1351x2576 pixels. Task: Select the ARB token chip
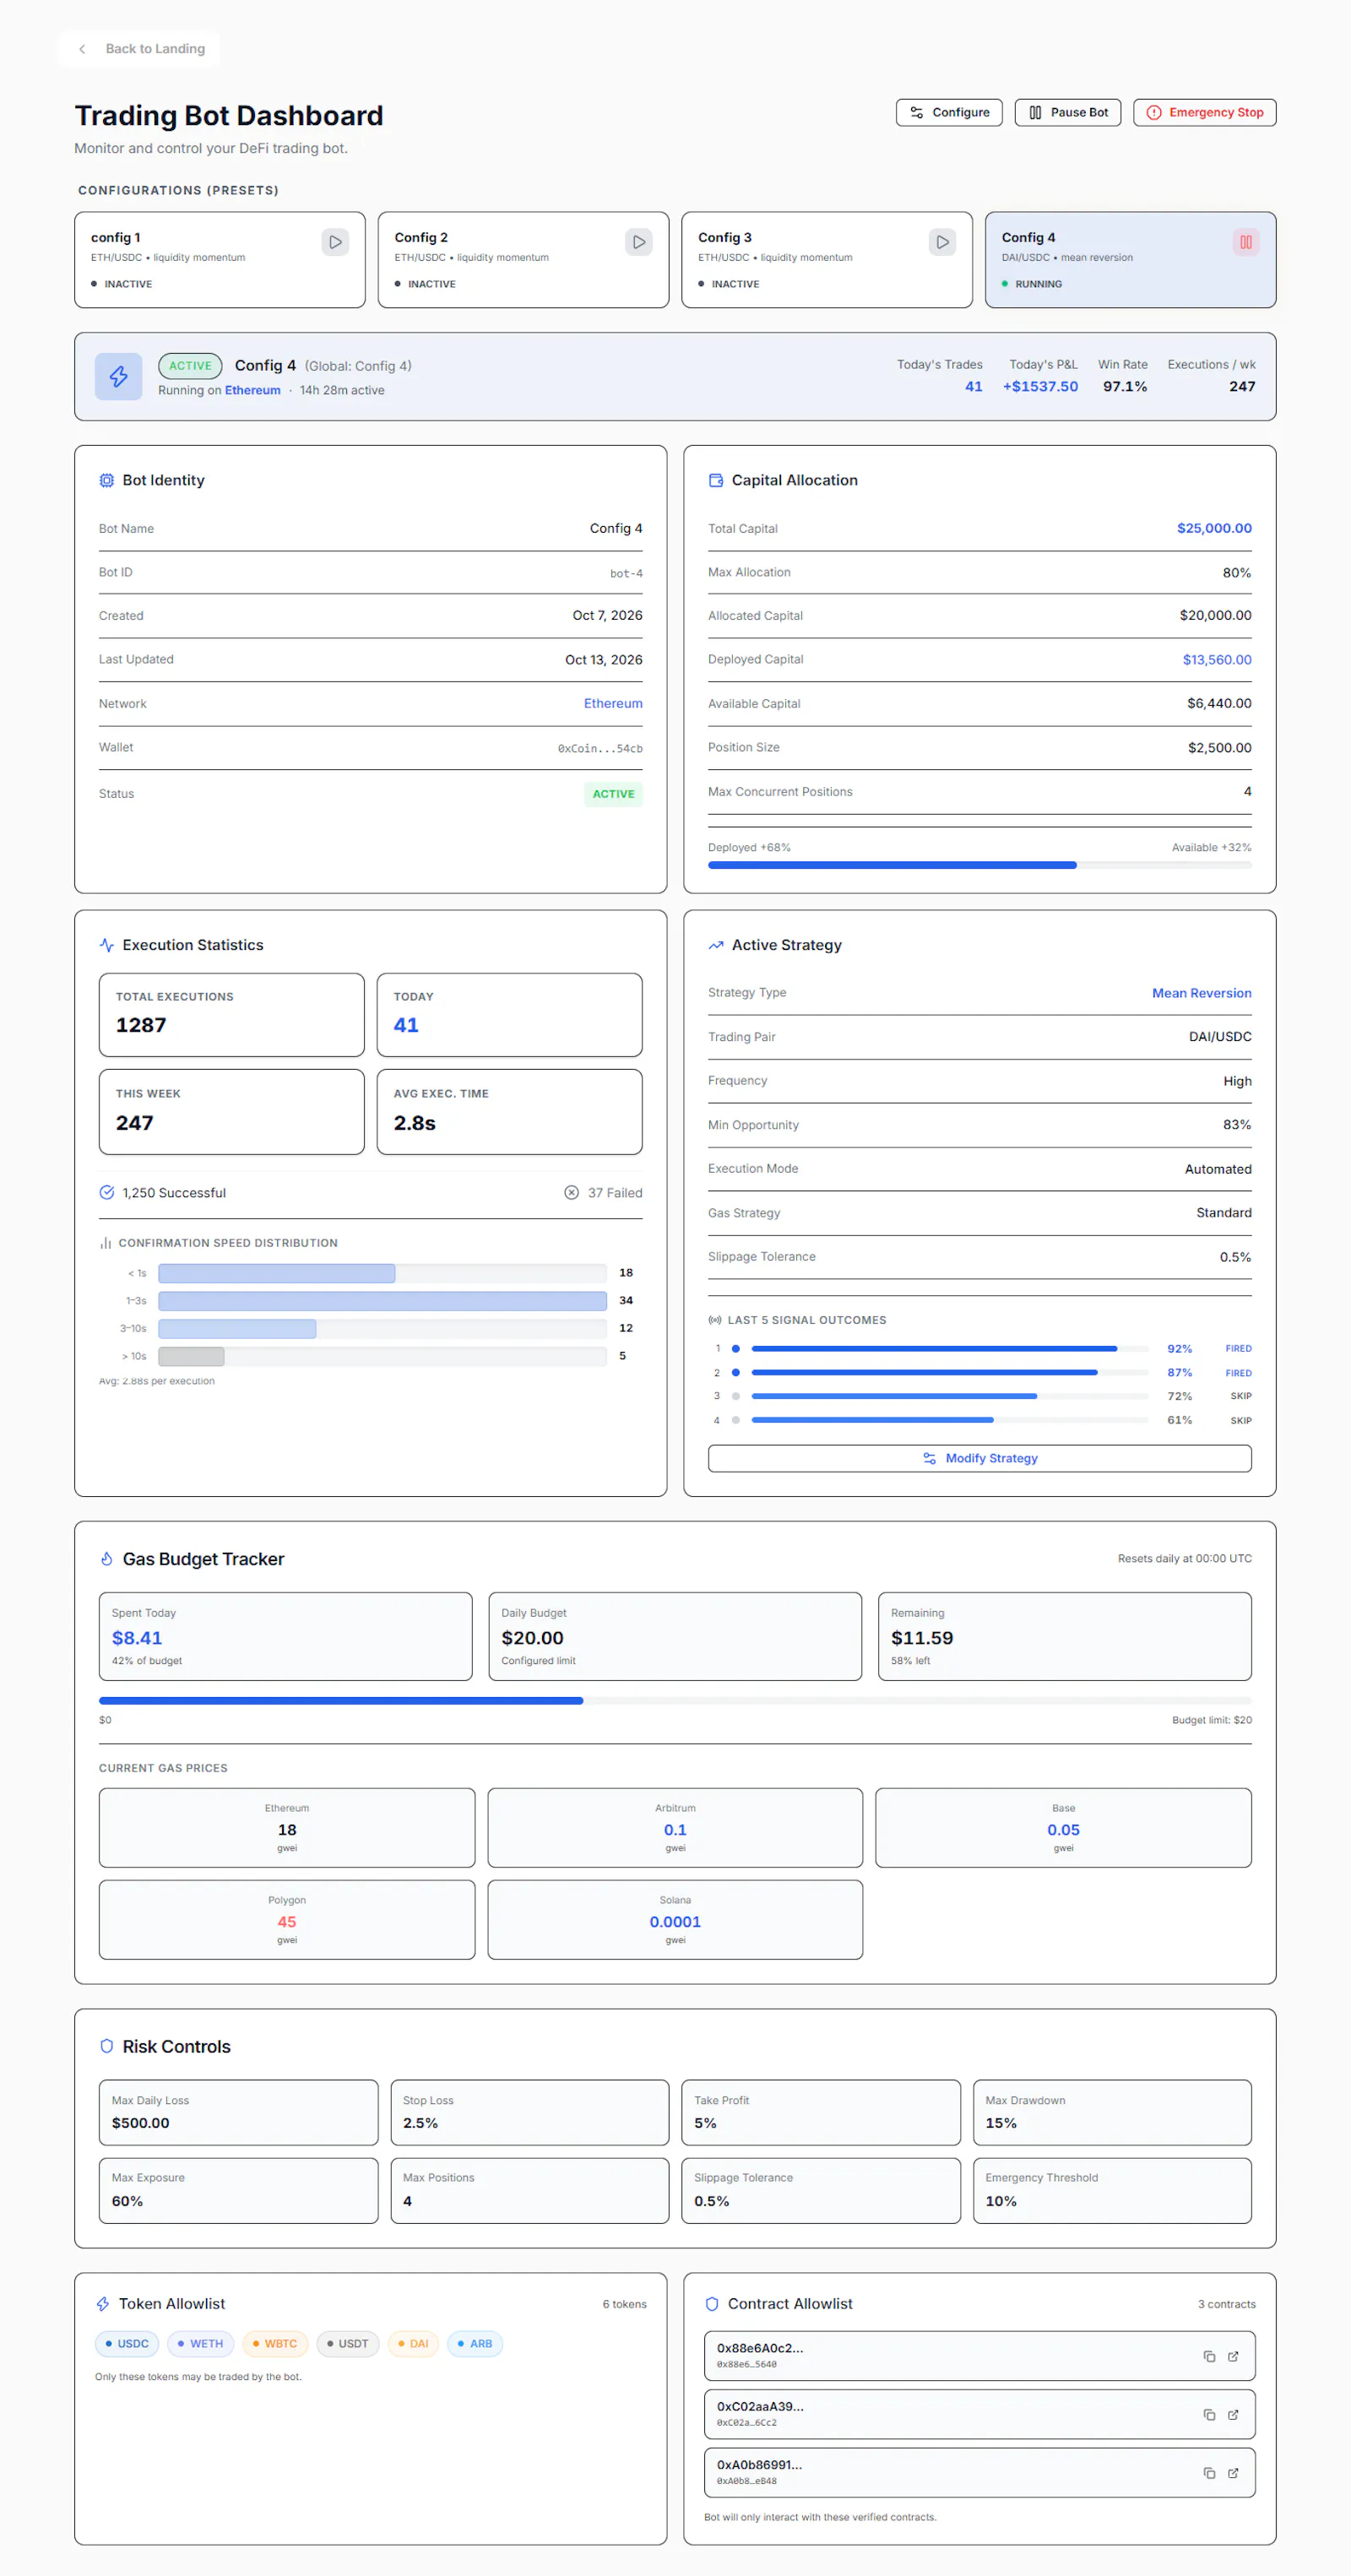[475, 2343]
